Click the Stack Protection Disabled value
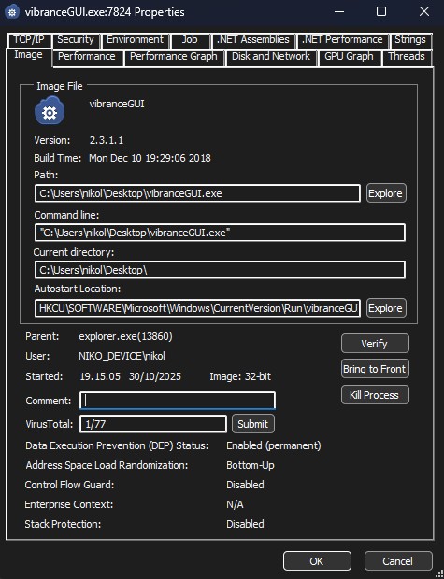This screenshot has height=579, width=444. pos(245,524)
